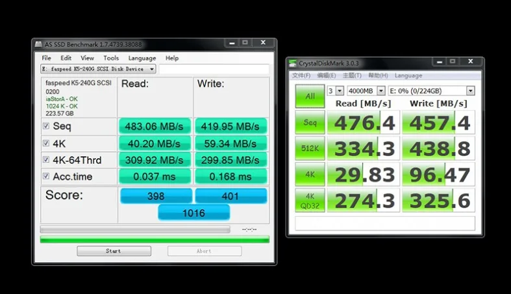The height and width of the screenshot is (294, 511).
Task: Run the 512K test in CrystalDiskMark
Action: pyautogui.click(x=310, y=149)
